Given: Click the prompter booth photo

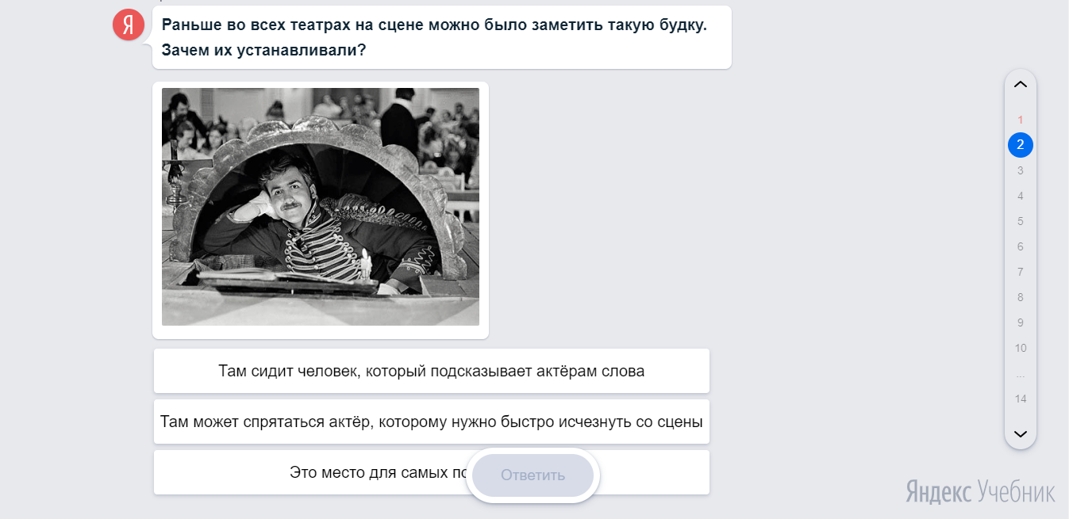Looking at the screenshot, I should pyautogui.click(x=320, y=207).
